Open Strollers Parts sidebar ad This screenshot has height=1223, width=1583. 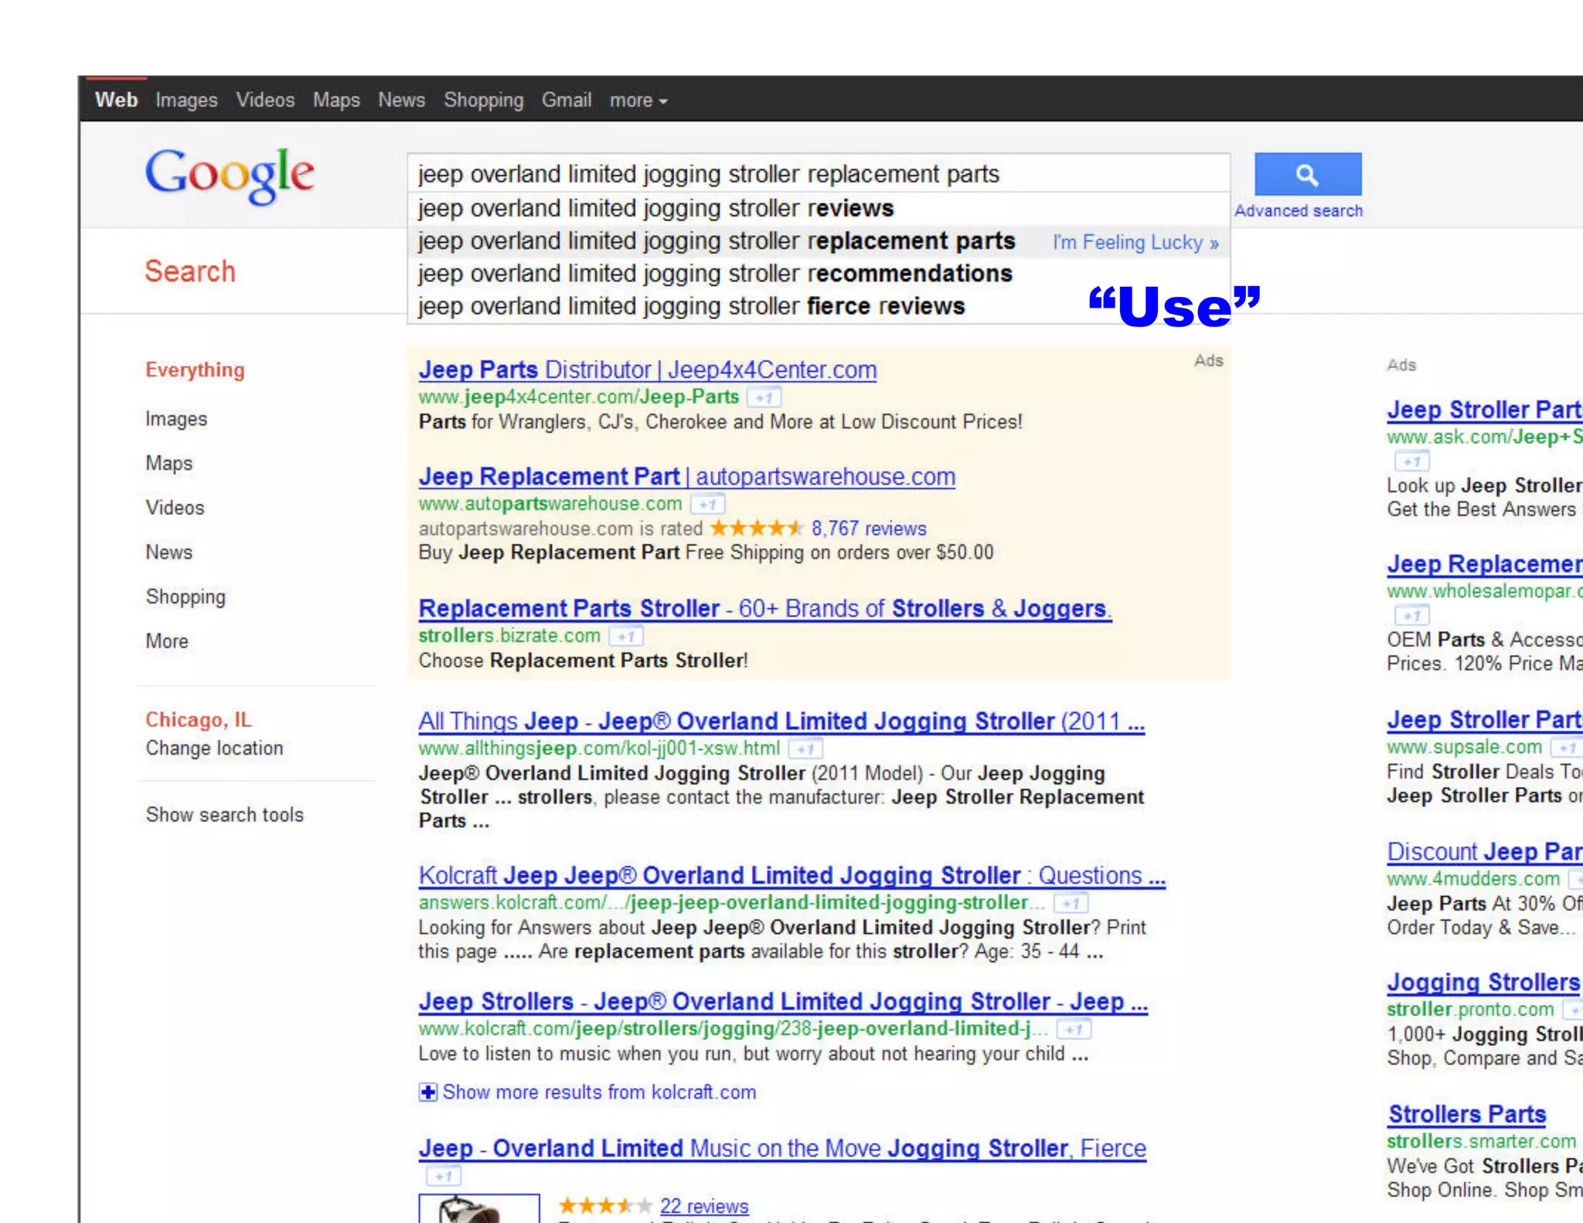click(1466, 1114)
